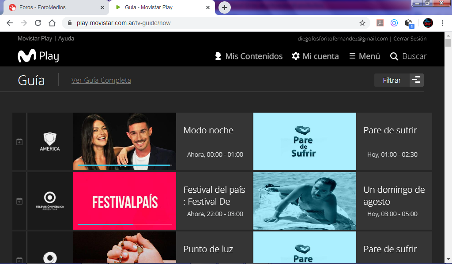Open America's Pare de sufrir thumbnail
452x264 pixels.
click(x=305, y=141)
